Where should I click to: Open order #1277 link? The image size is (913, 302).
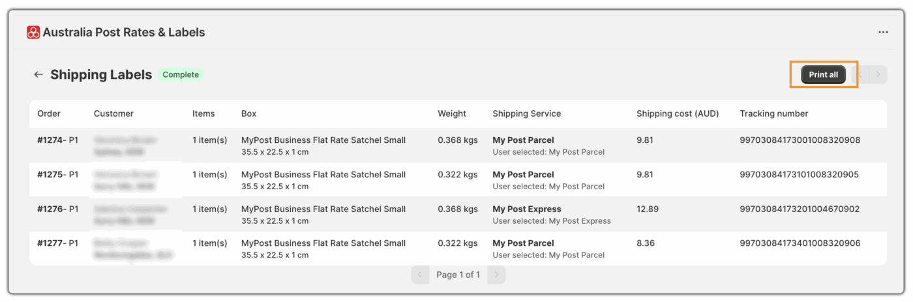(x=50, y=243)
